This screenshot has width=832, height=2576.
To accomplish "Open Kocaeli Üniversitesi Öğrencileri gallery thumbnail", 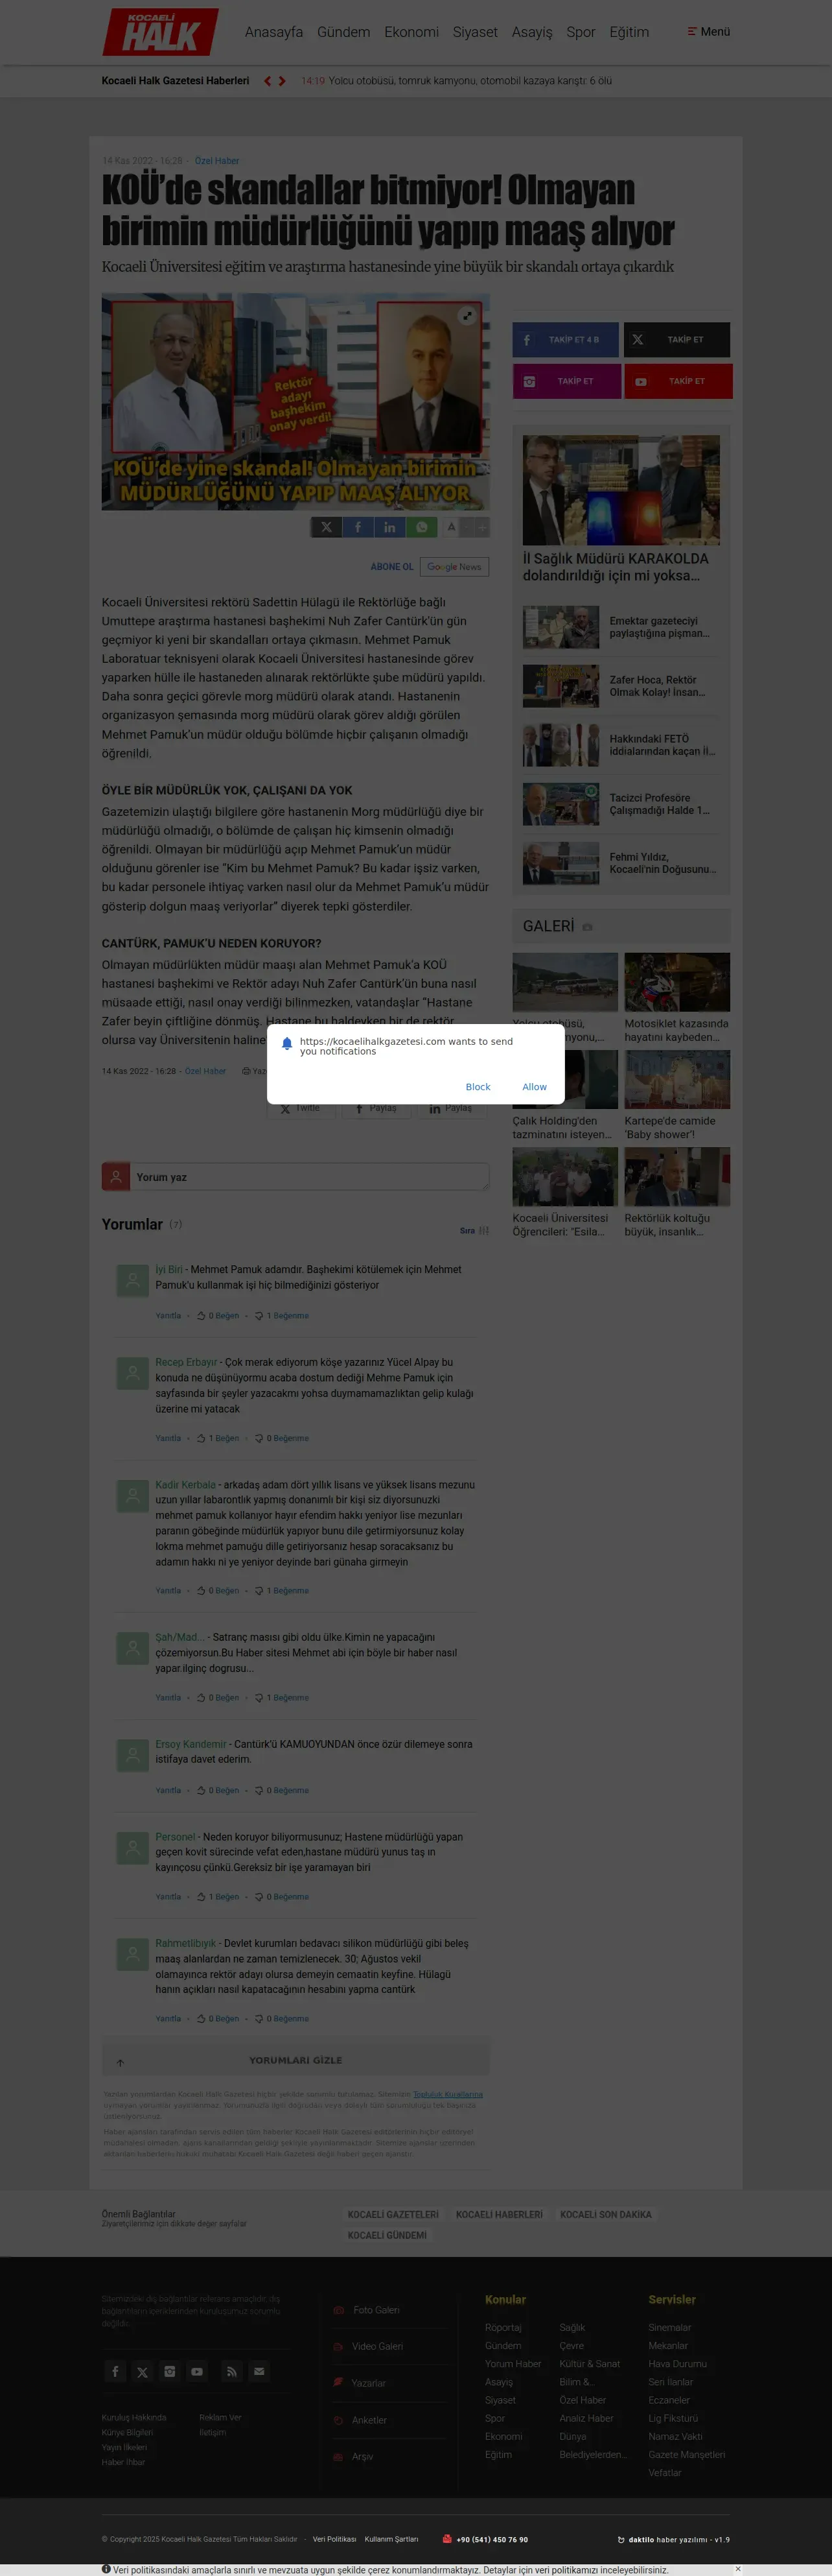I will click(x=565, y=1177).
